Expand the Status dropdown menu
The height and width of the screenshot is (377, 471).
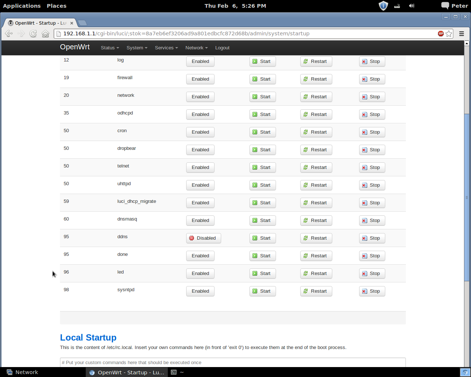click(110, 48)
